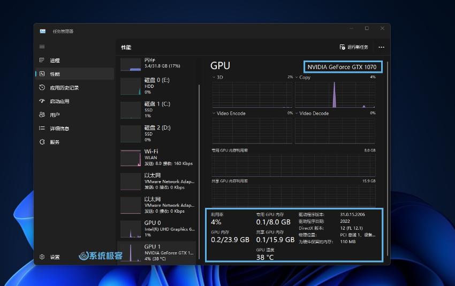Select first 以太网 VMware adapter item
The image size is (455, 286).
[x=157, y=181]
